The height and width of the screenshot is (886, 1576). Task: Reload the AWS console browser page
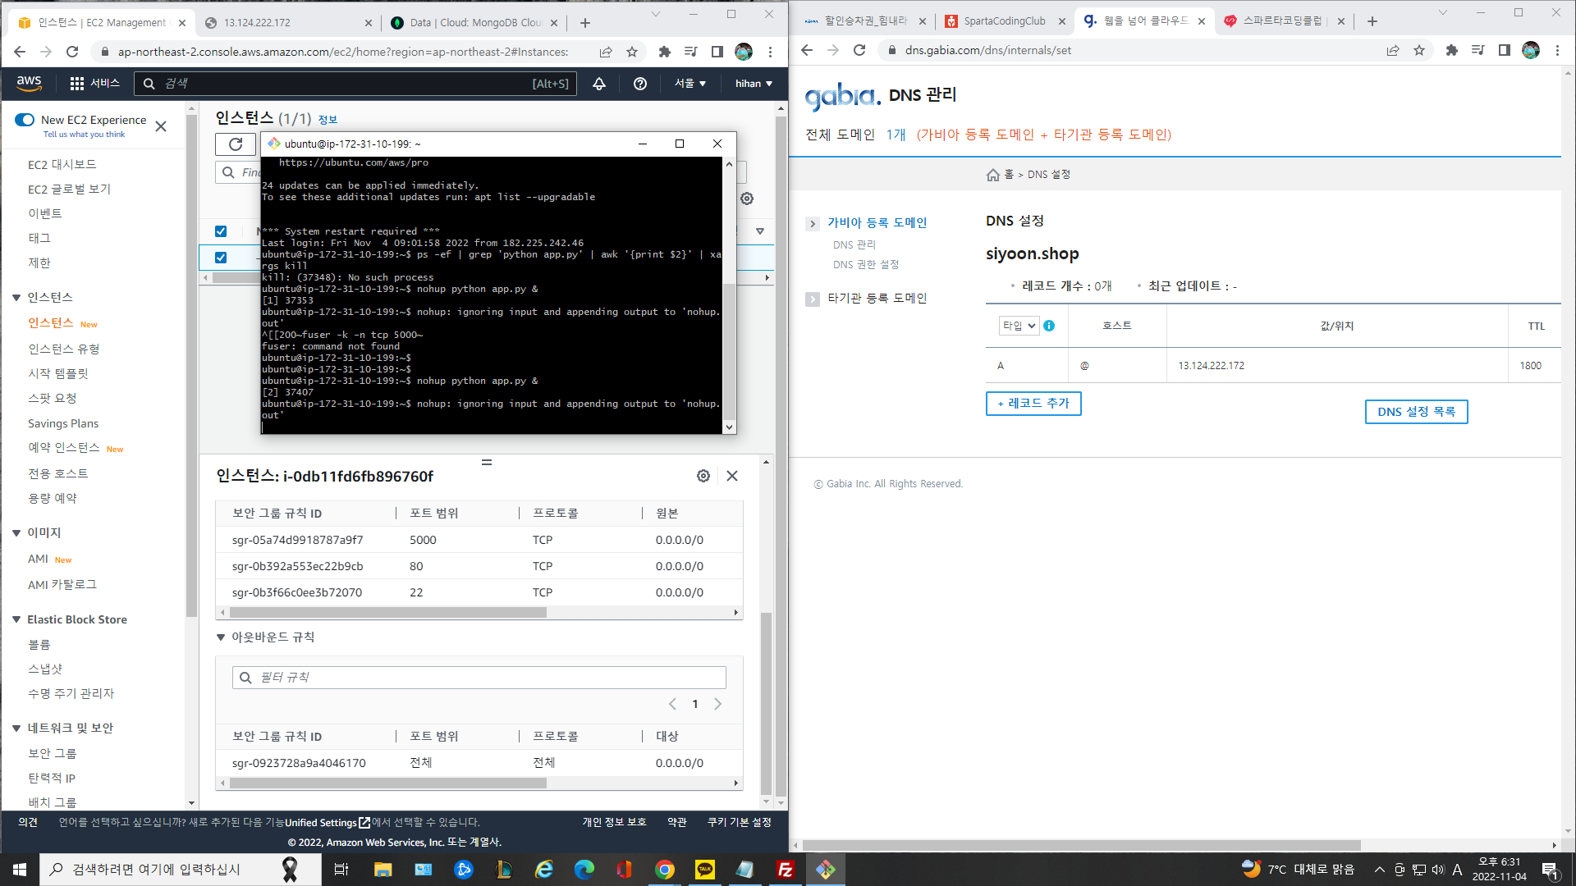click(72, 52)
